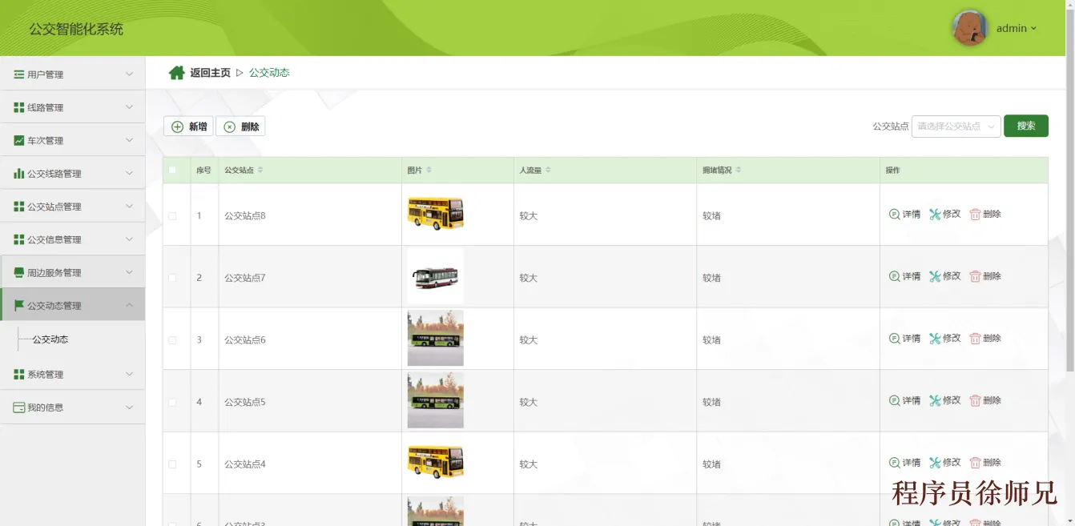The height and width of the screenshot is (526, 1075).
Task: Expand 公交线路管理 using its chevron
Action: 129,173
